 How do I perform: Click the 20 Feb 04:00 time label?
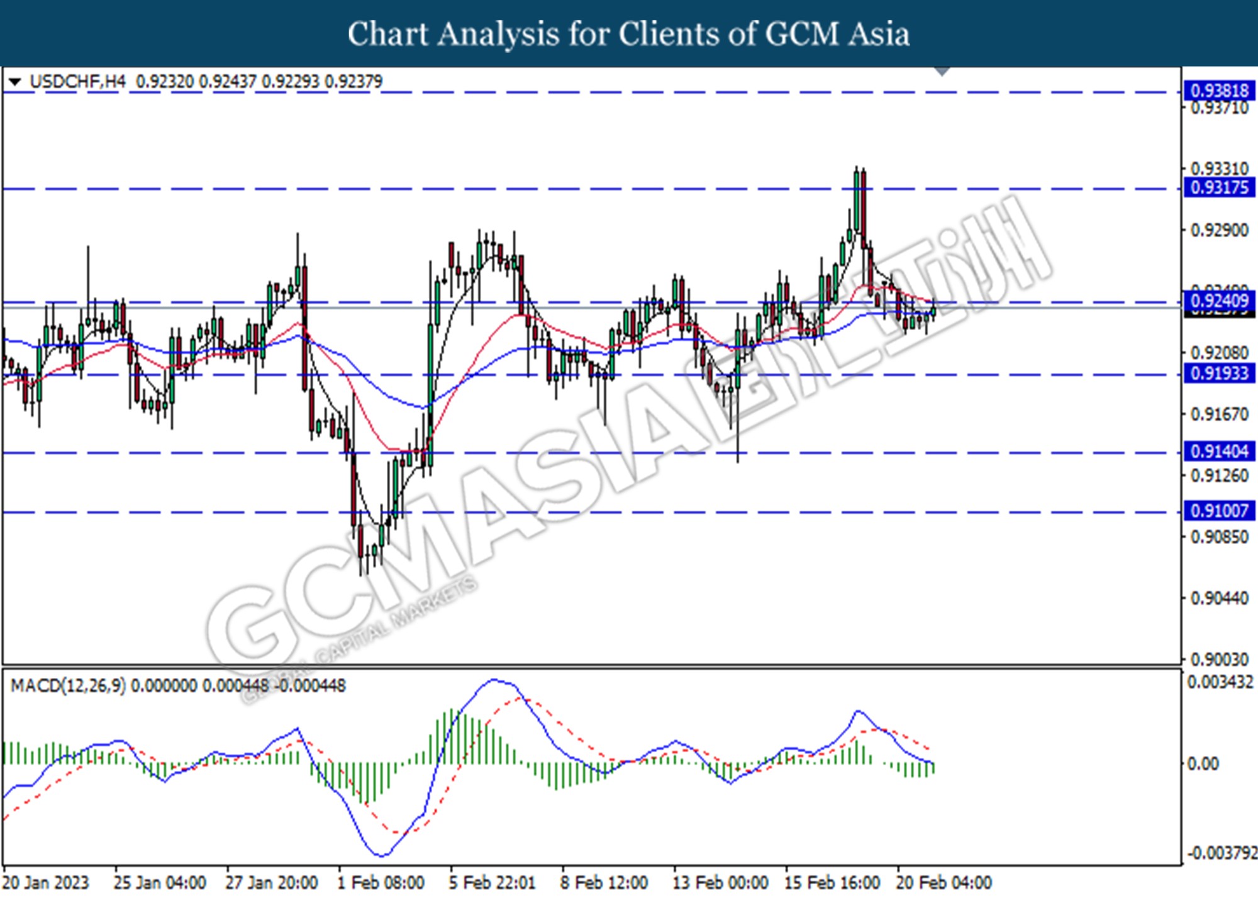pyautogui.click(x=944, y=883)
